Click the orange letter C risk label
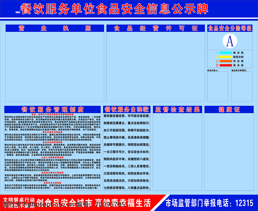The height and width of the screenshot is (211, 258). tap(217, 61)
